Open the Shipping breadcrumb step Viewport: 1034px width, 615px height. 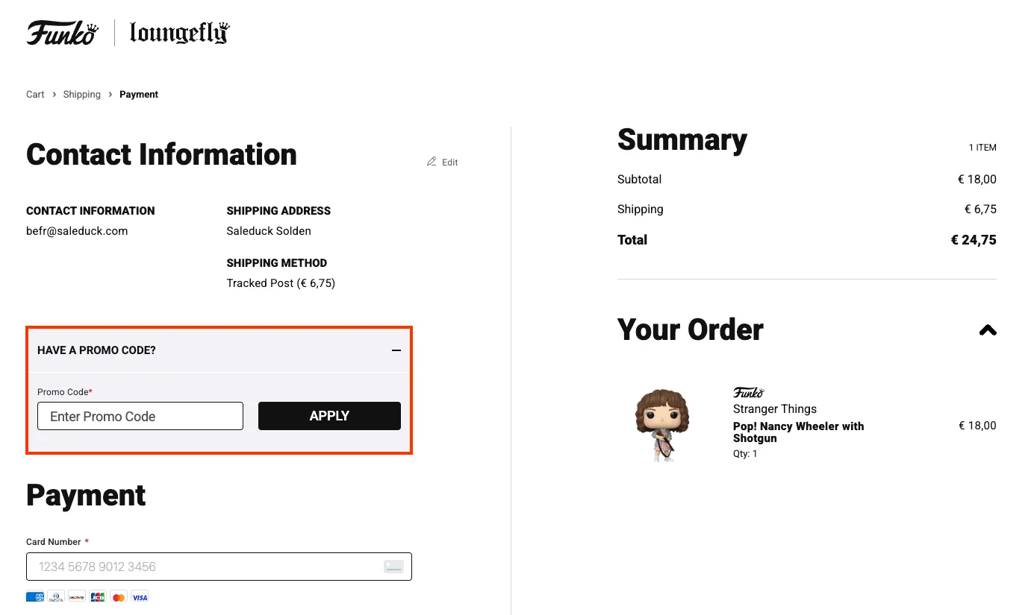click(x=81, y=94)
